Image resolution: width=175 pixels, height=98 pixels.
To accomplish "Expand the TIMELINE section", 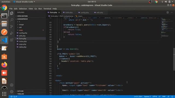I will [21, 94].
